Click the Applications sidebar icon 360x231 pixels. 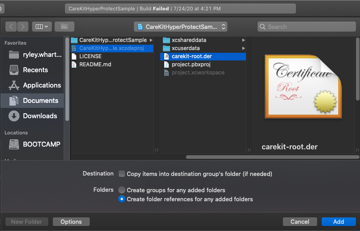pos(14,85)
